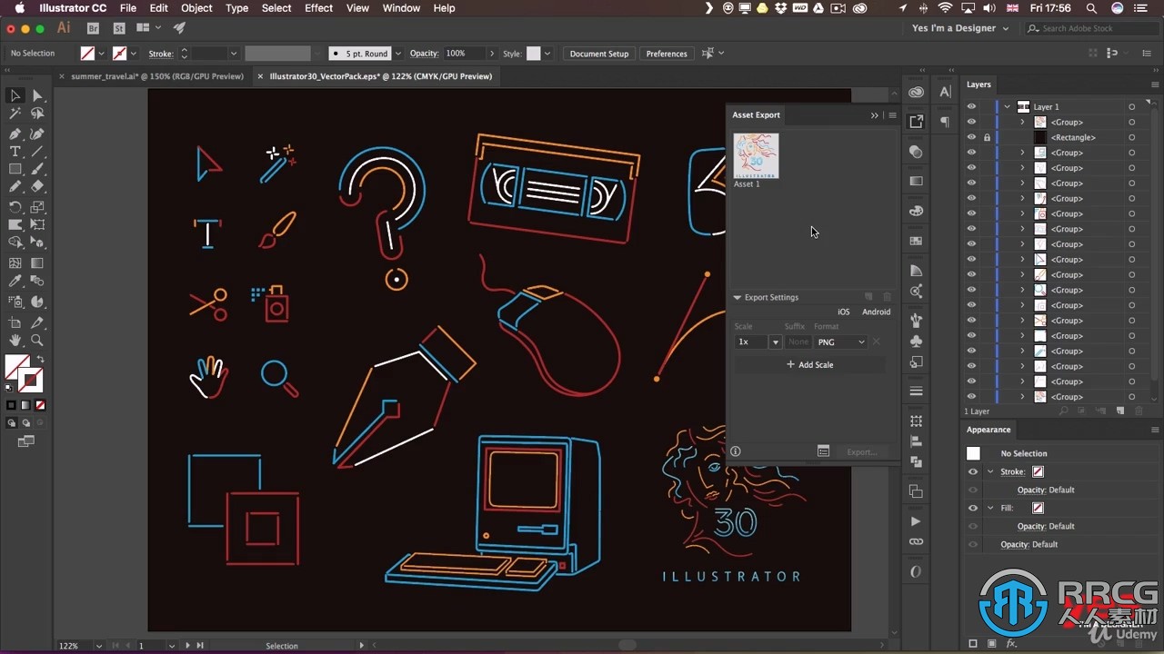Switch to summer_travel.ai document tab
The height and width of the screenshot is (654, 1164).
[x=157, y=76]
